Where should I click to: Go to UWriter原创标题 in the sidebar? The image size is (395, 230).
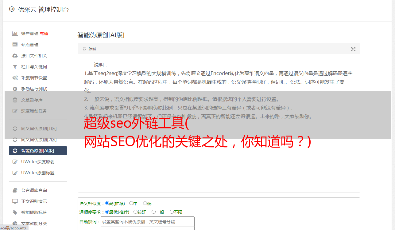pyautogui.click(x=38, y=173)
